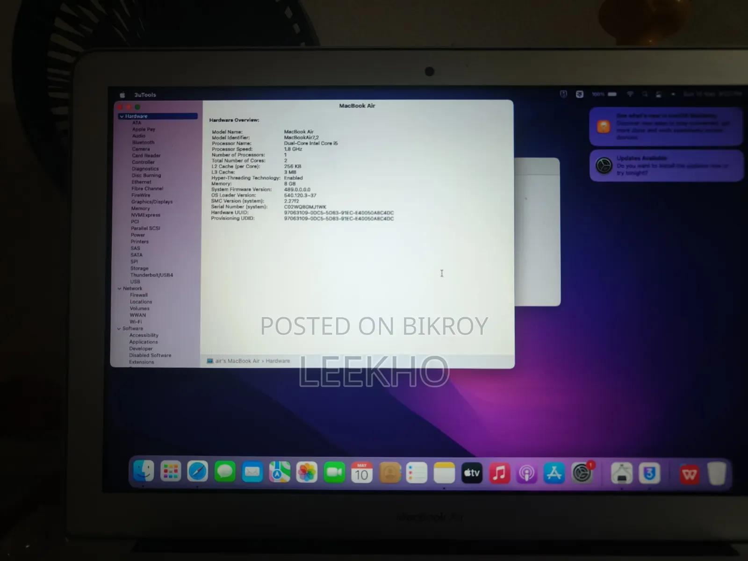Open the Apple menu
This screenshot has width=748, height=561.
click(122, 95)
